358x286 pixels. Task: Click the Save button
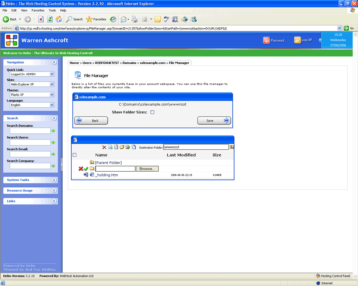[214, 121]
